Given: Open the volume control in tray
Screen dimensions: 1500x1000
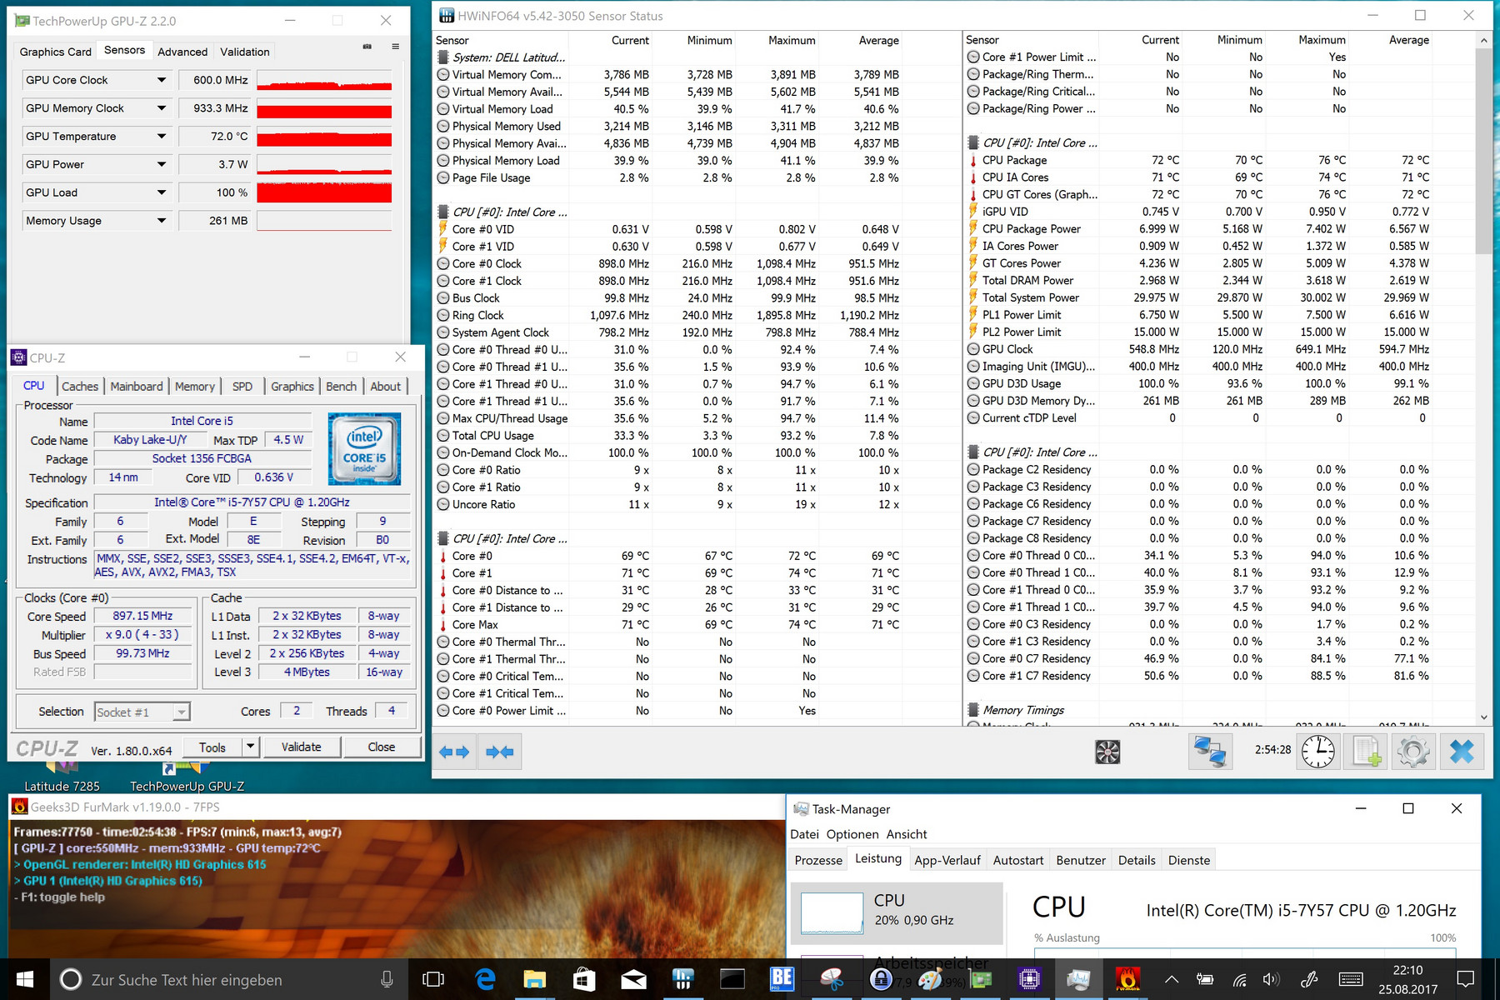Looking at the screenshot, I should point(1271,980).
